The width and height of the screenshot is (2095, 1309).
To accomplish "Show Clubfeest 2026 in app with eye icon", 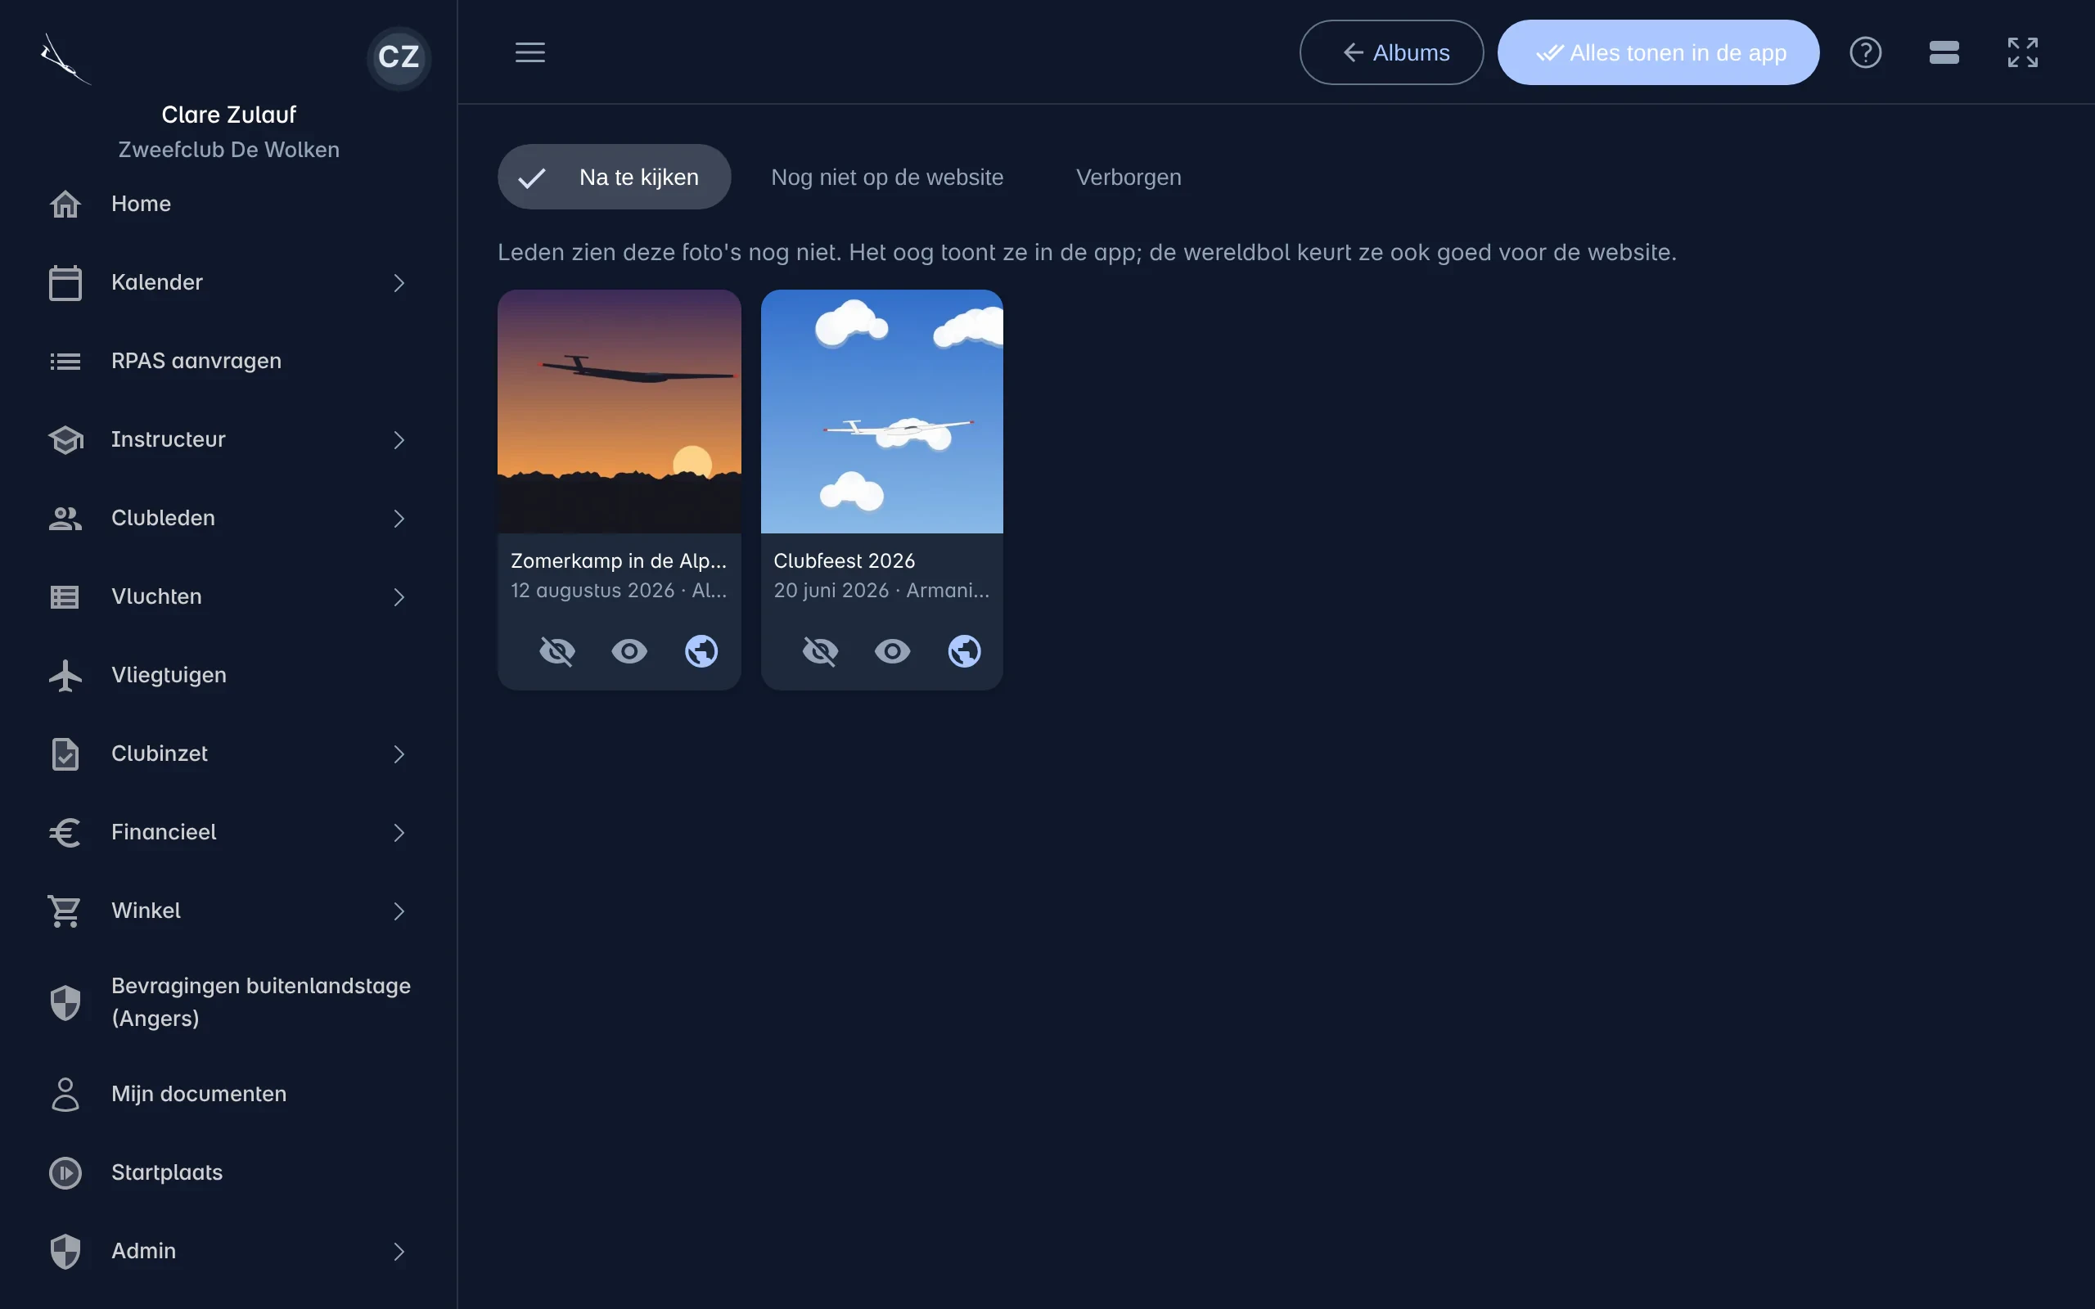I will tap(892, 651).
